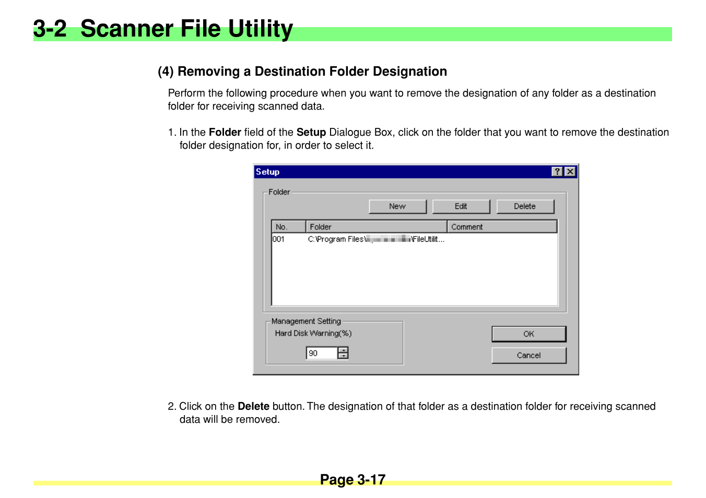Confirm with the OK button

(x=529, y=334)
